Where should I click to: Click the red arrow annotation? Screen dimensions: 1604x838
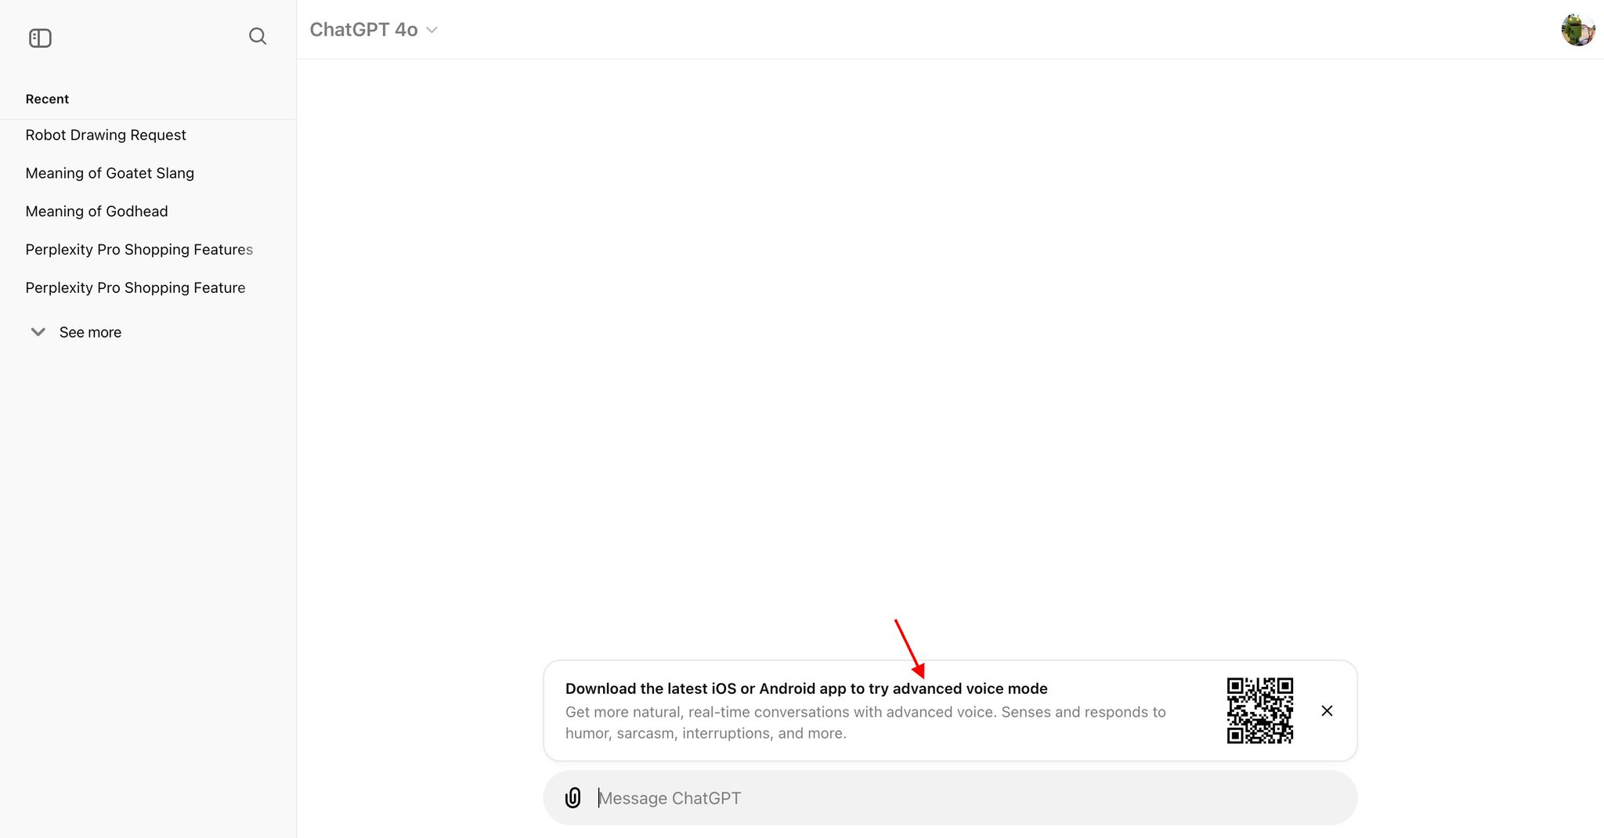point(910,649)
